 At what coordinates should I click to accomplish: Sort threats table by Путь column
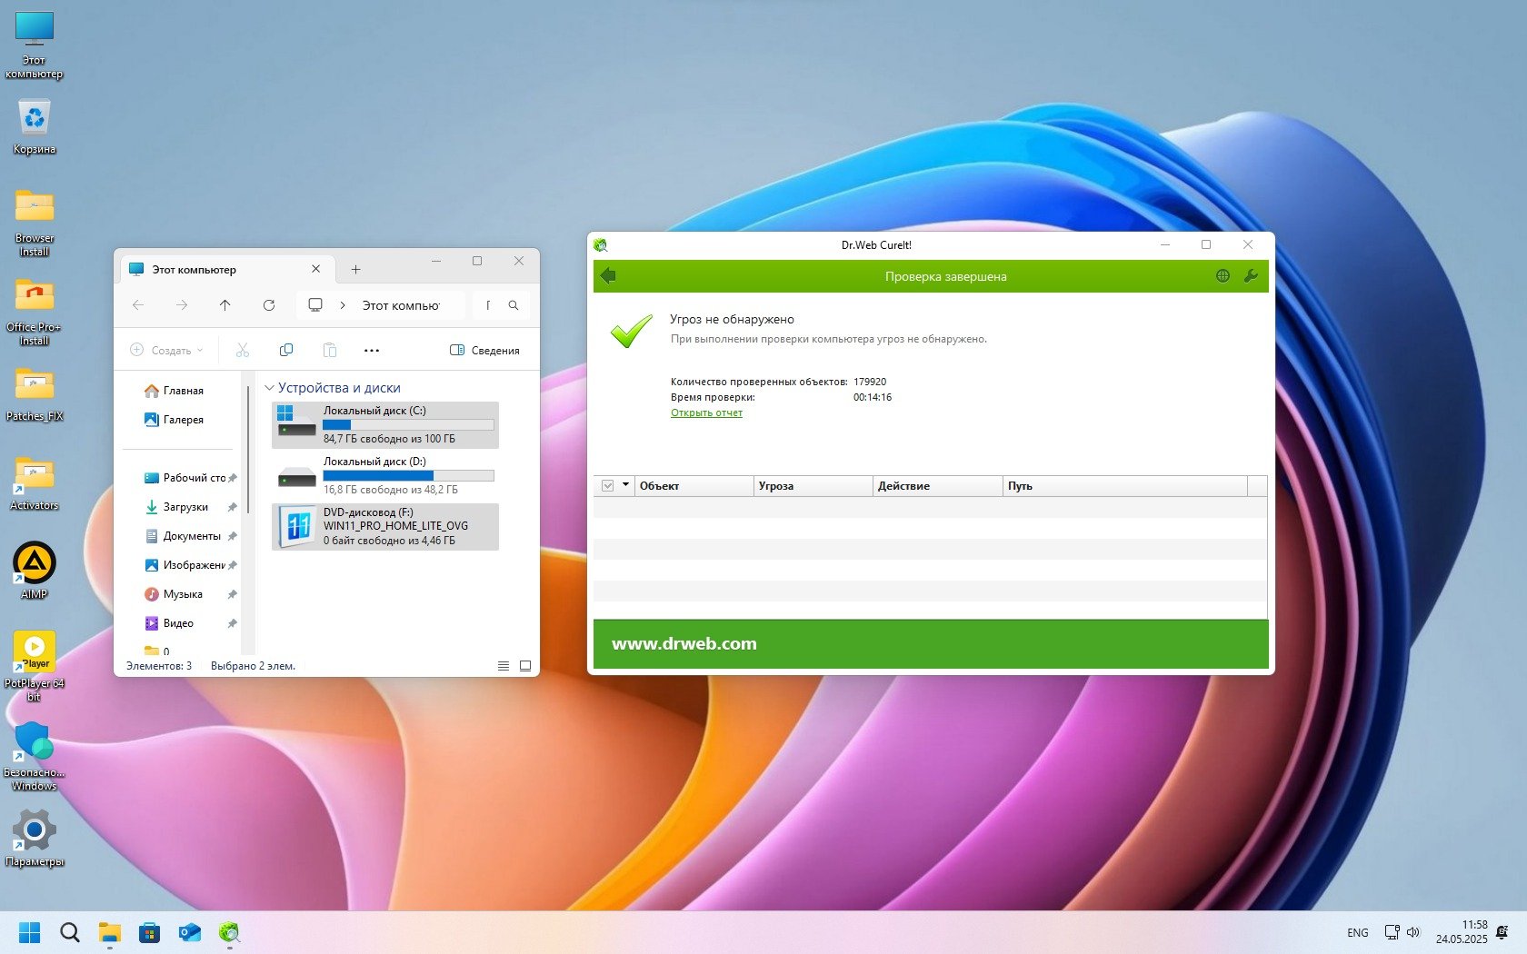tap(1125, 486)
